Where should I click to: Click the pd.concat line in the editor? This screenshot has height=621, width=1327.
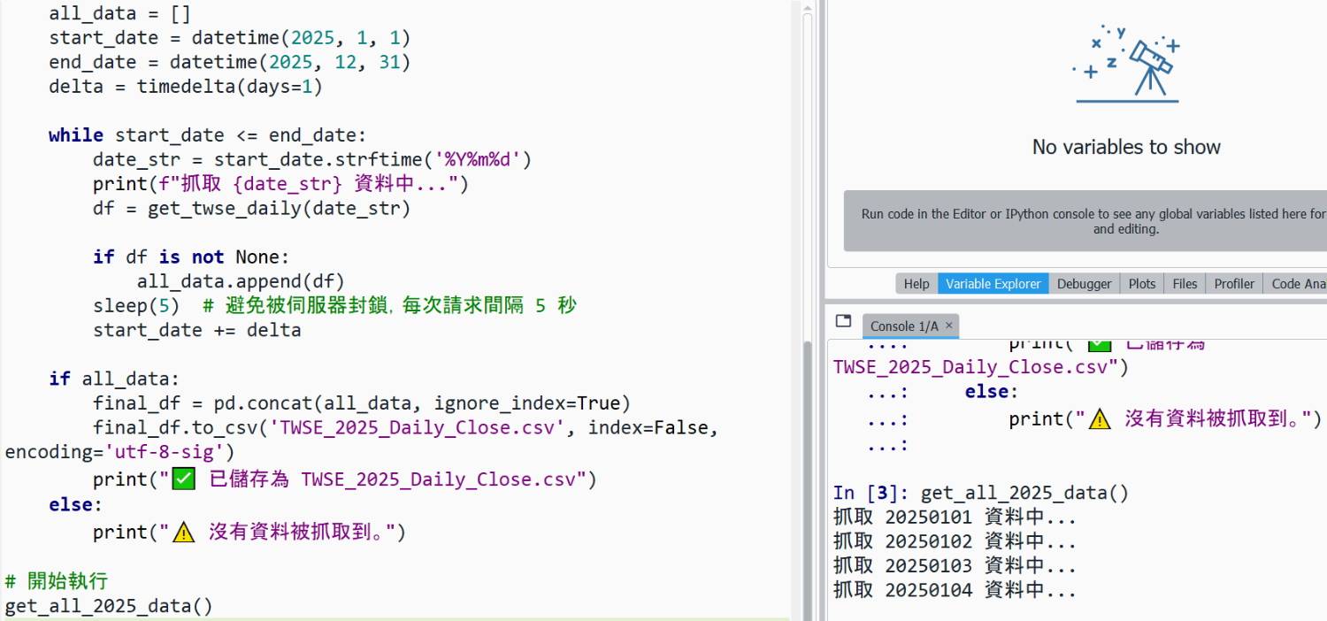[361, 404]
